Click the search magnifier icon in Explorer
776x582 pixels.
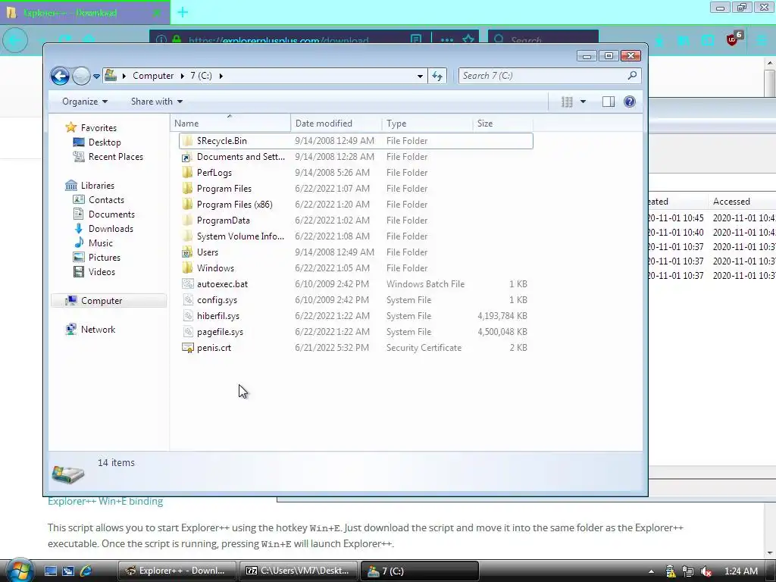pos(632,75)
